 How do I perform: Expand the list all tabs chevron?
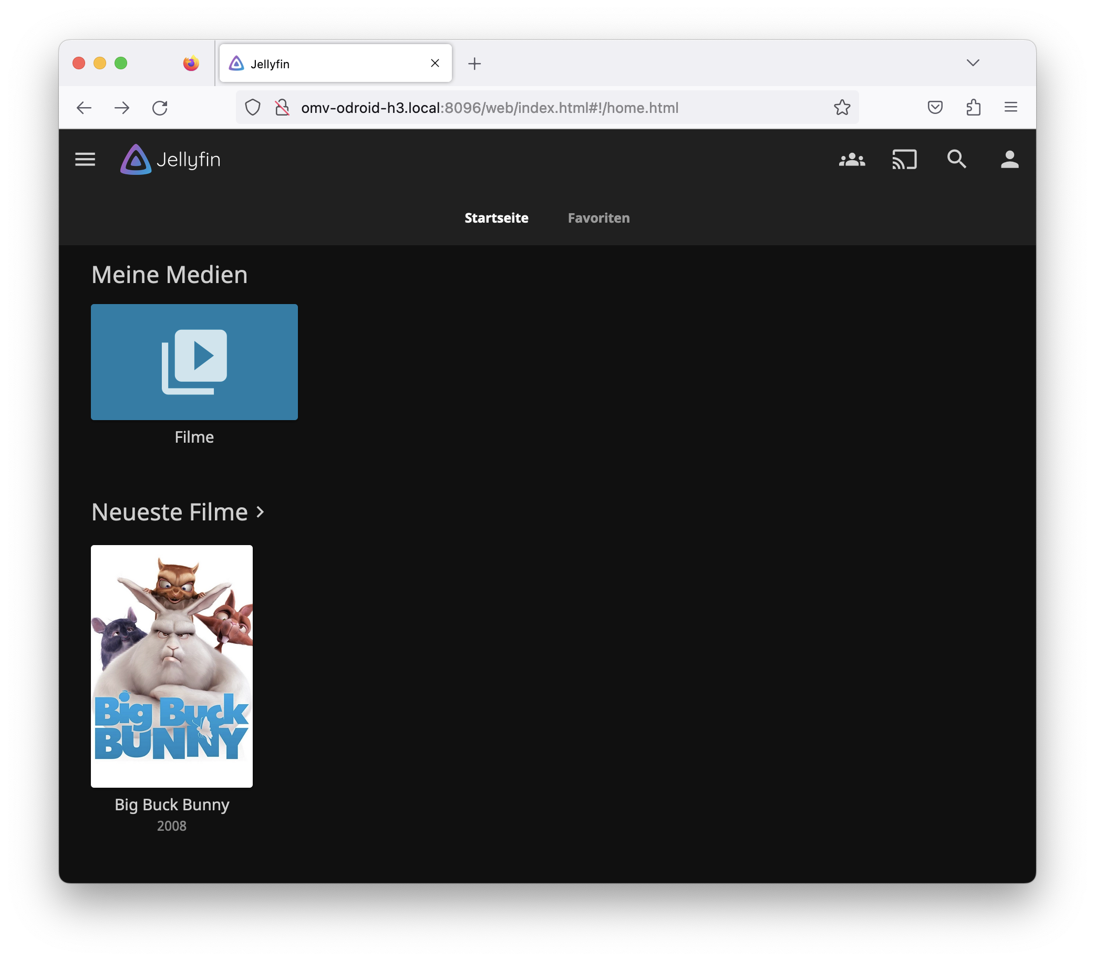click(973, 63)
